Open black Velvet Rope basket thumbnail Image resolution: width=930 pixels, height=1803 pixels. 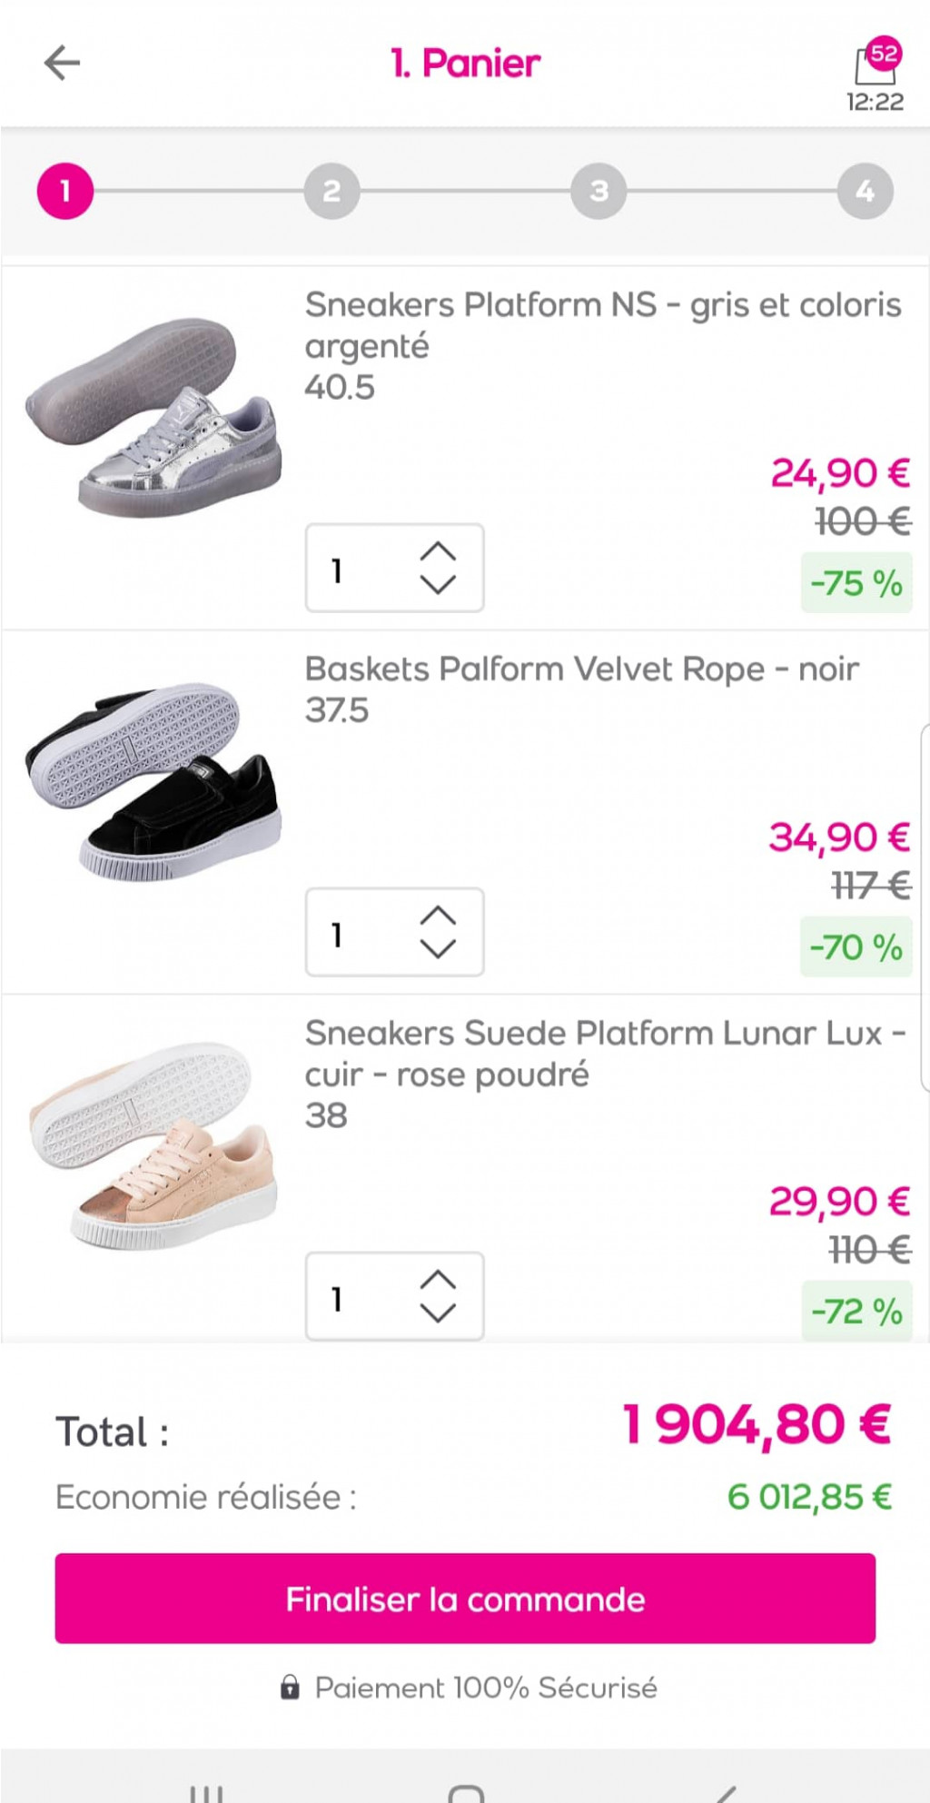point(153,781)
